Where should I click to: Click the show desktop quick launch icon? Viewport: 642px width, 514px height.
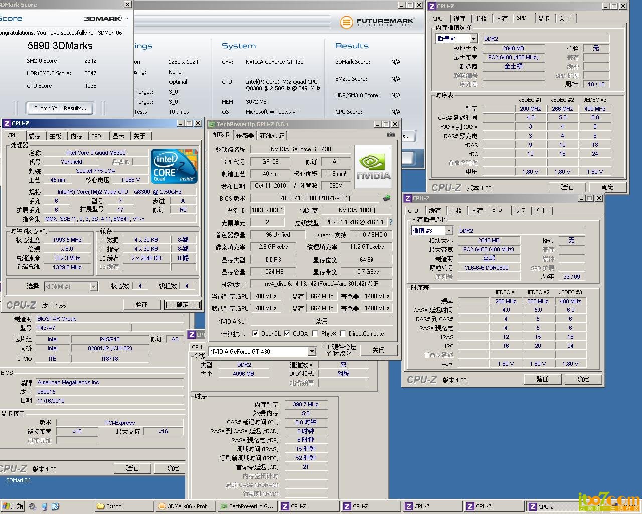[x=44, y=506]
